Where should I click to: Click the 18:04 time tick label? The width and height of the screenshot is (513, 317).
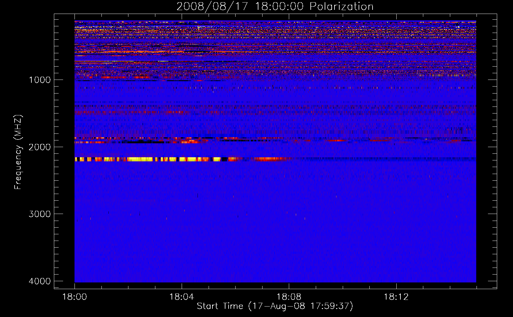tap(182, 297)
